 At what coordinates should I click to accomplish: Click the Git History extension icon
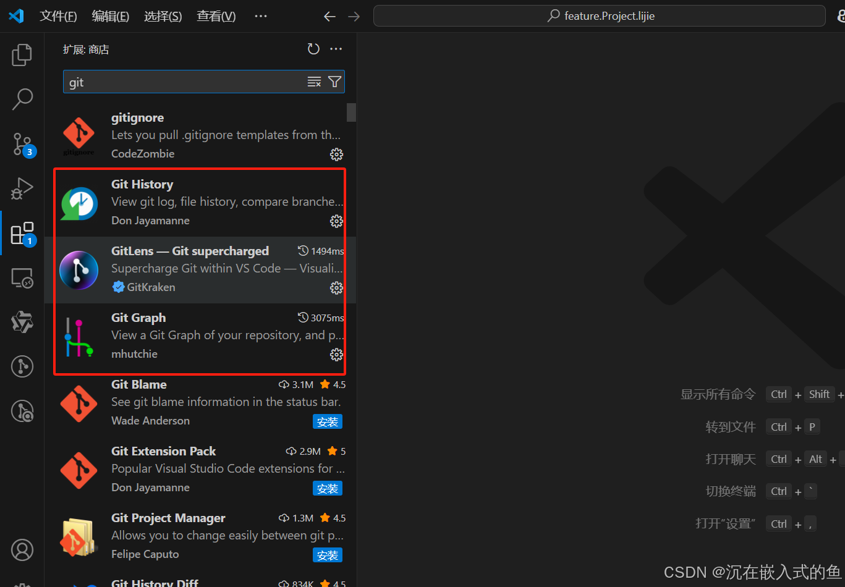click(79, 203)
